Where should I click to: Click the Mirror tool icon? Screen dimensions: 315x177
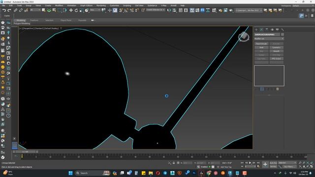coord(169,10)
